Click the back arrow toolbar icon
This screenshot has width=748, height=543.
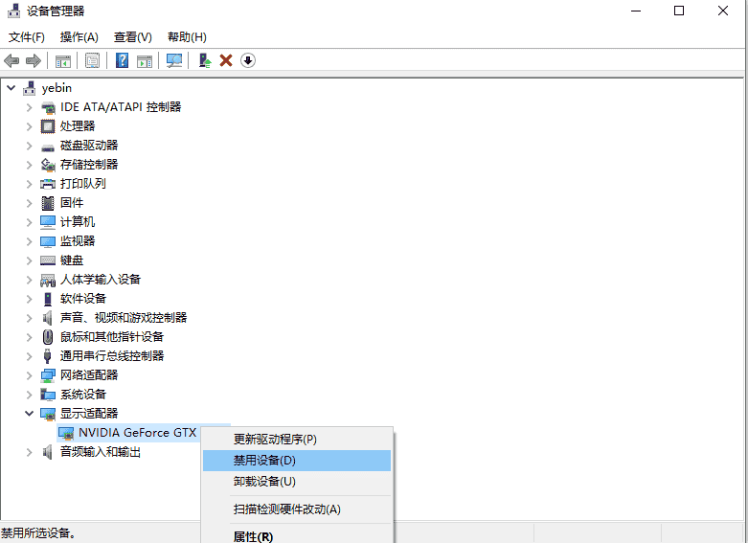(x=11, y=60)
